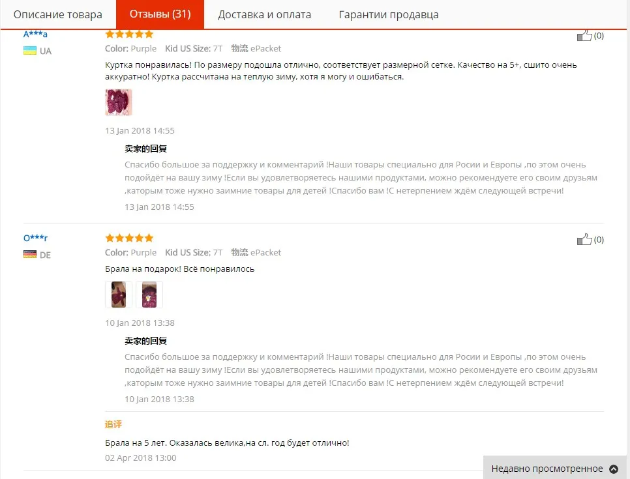Viewport: 630px width, 479px height.
Task: Open the Доставка и оплата tab
Action: 264,14
